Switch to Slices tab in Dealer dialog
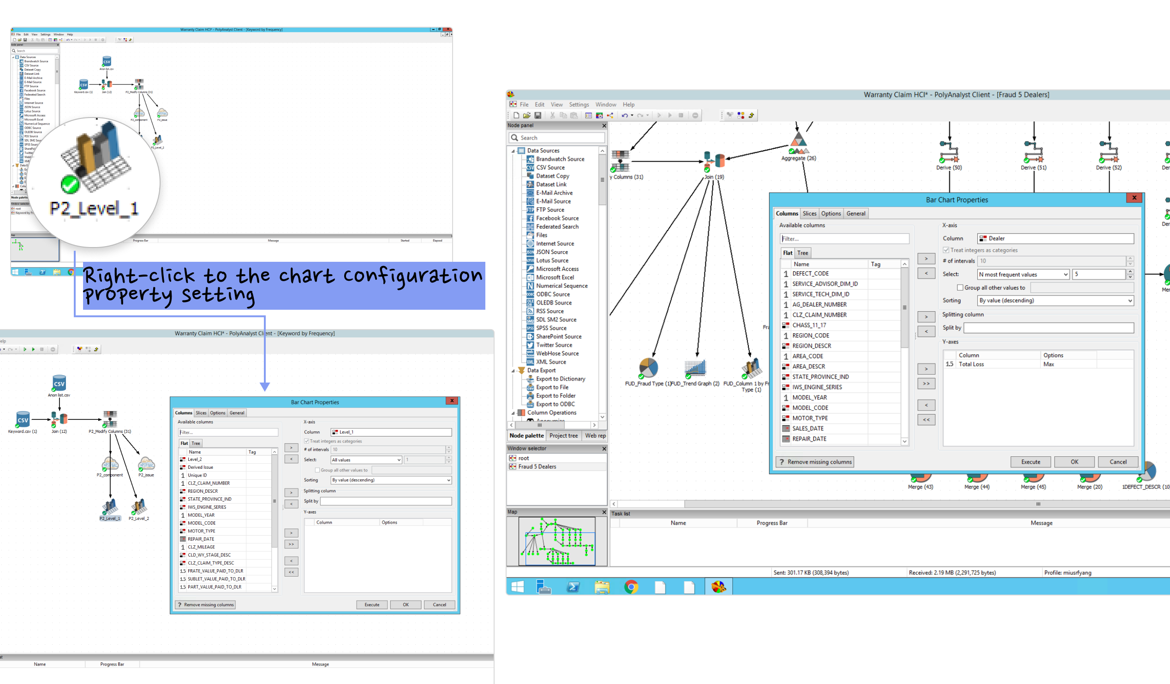The image size is (1170, 684). pyautogui.click(x=809, y=213)
